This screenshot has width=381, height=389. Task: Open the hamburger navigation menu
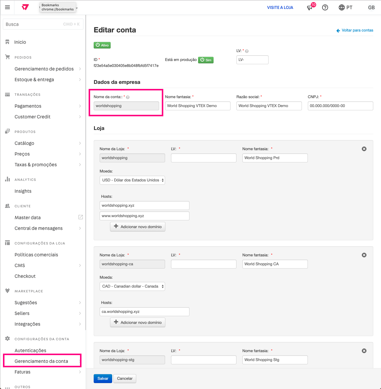(7, 7)
